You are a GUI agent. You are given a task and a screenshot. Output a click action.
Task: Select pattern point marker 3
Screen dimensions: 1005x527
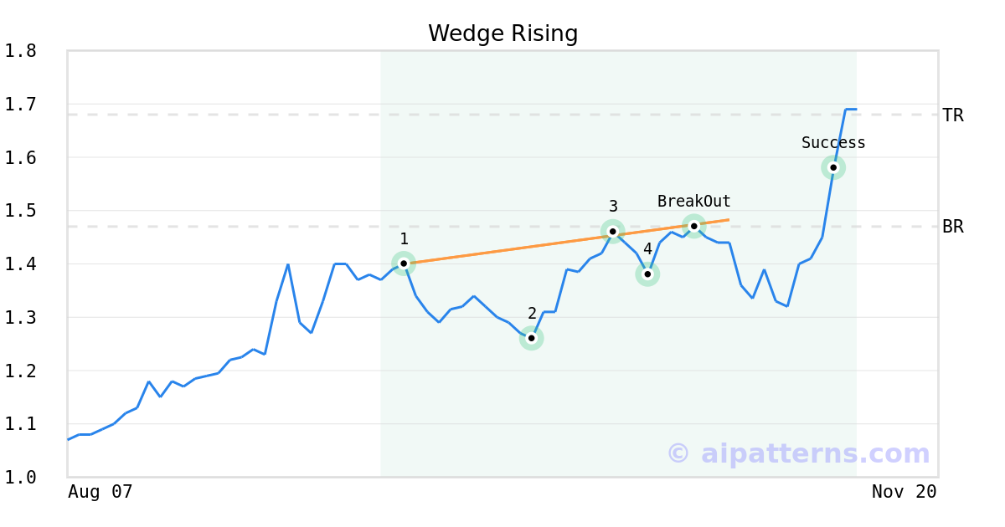point(613,231)
